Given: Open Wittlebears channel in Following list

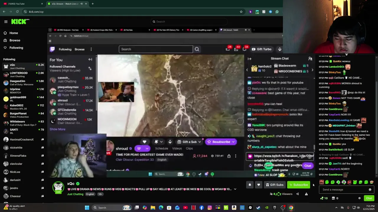Looking at the screenshot, I should pyautogui.click(x=24, y=123).
